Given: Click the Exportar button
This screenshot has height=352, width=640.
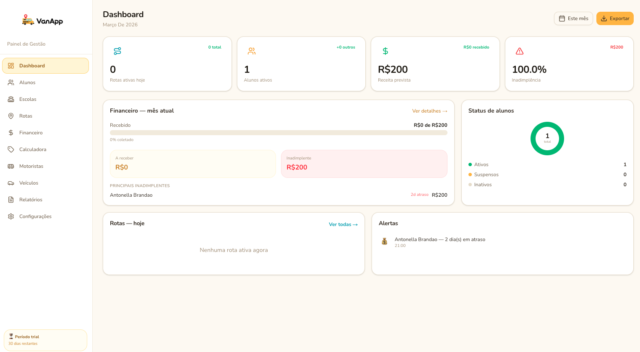Looking at the screenshot, I should (615, 18).
